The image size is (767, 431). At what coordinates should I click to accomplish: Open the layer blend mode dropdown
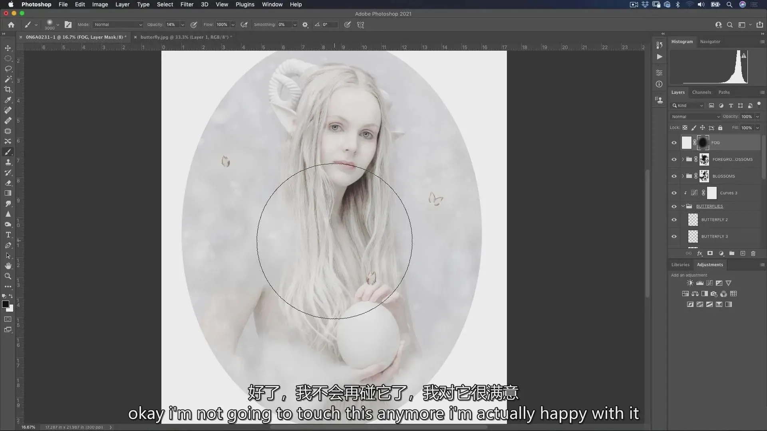click(x=695, y=117)
